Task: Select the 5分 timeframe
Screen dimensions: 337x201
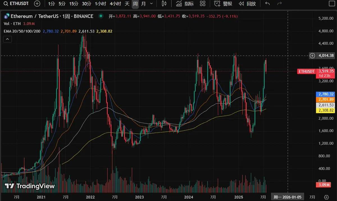Action: click(x=62, y=4)
